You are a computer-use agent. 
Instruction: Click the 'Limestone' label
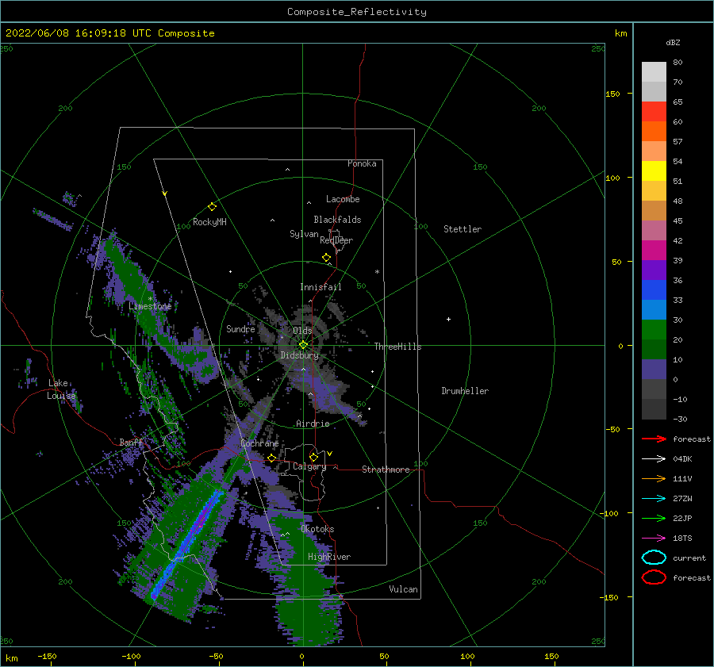click(x=150, y=306)
